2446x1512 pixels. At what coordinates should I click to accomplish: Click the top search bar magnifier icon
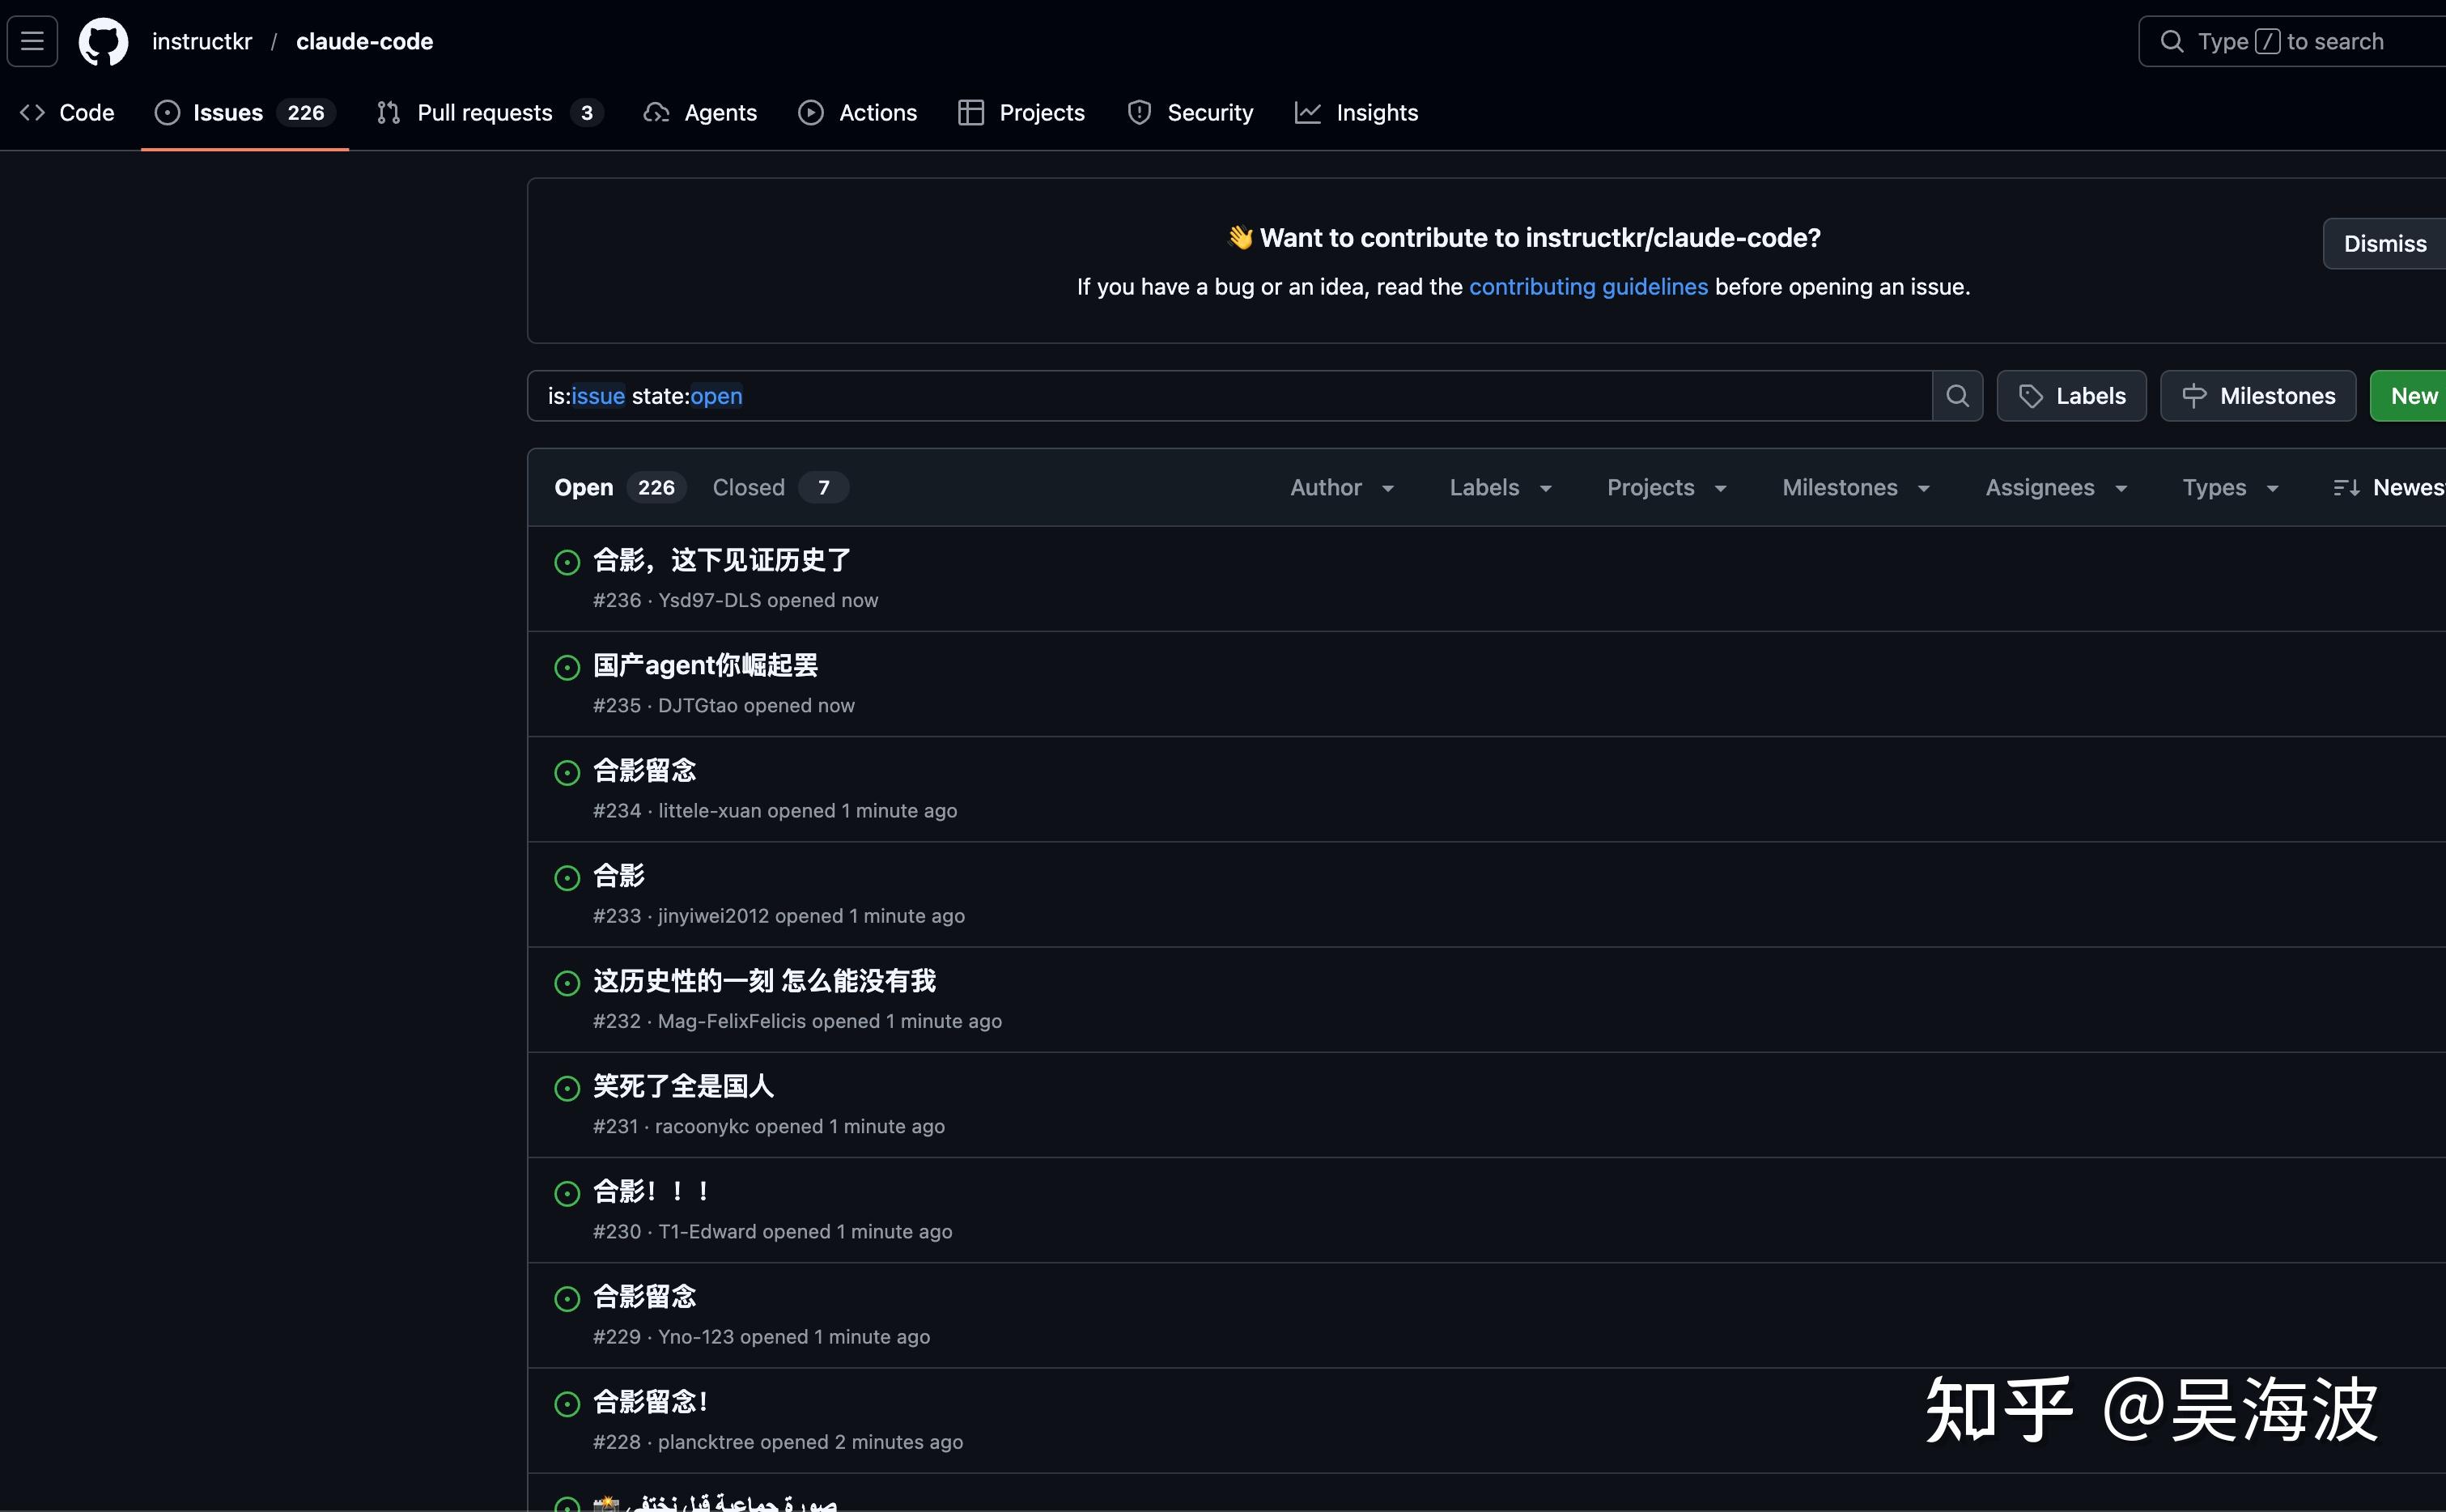click(x=2171, y=41)
